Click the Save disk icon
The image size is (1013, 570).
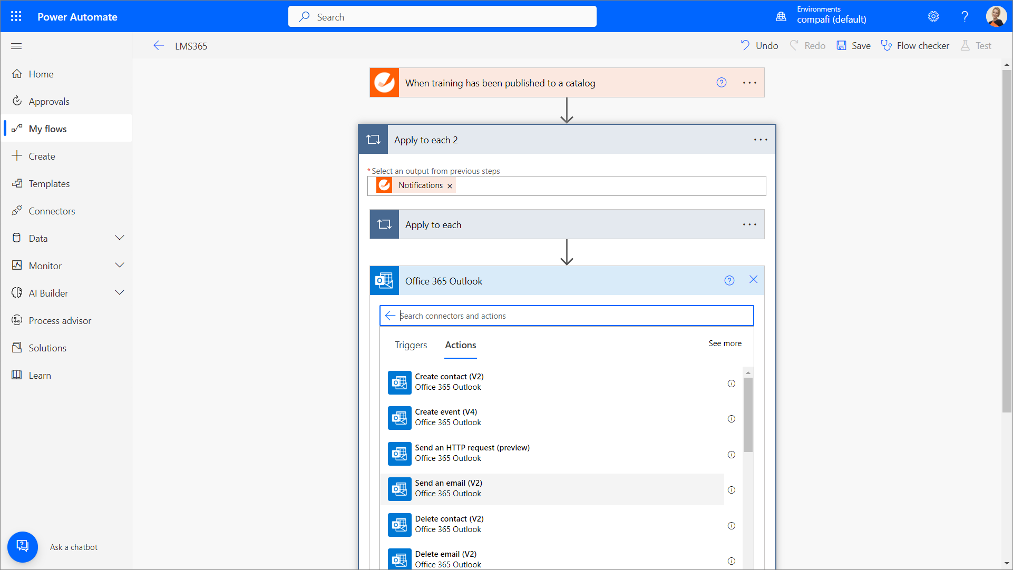(x=842, y=46)
